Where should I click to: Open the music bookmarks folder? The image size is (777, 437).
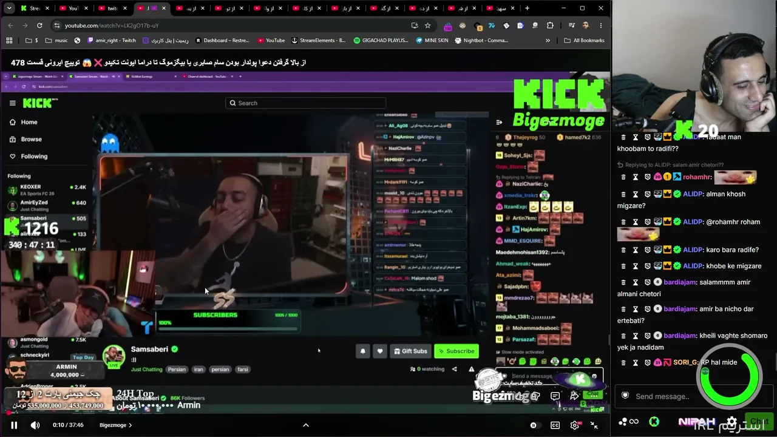click(x=56, y=40)
